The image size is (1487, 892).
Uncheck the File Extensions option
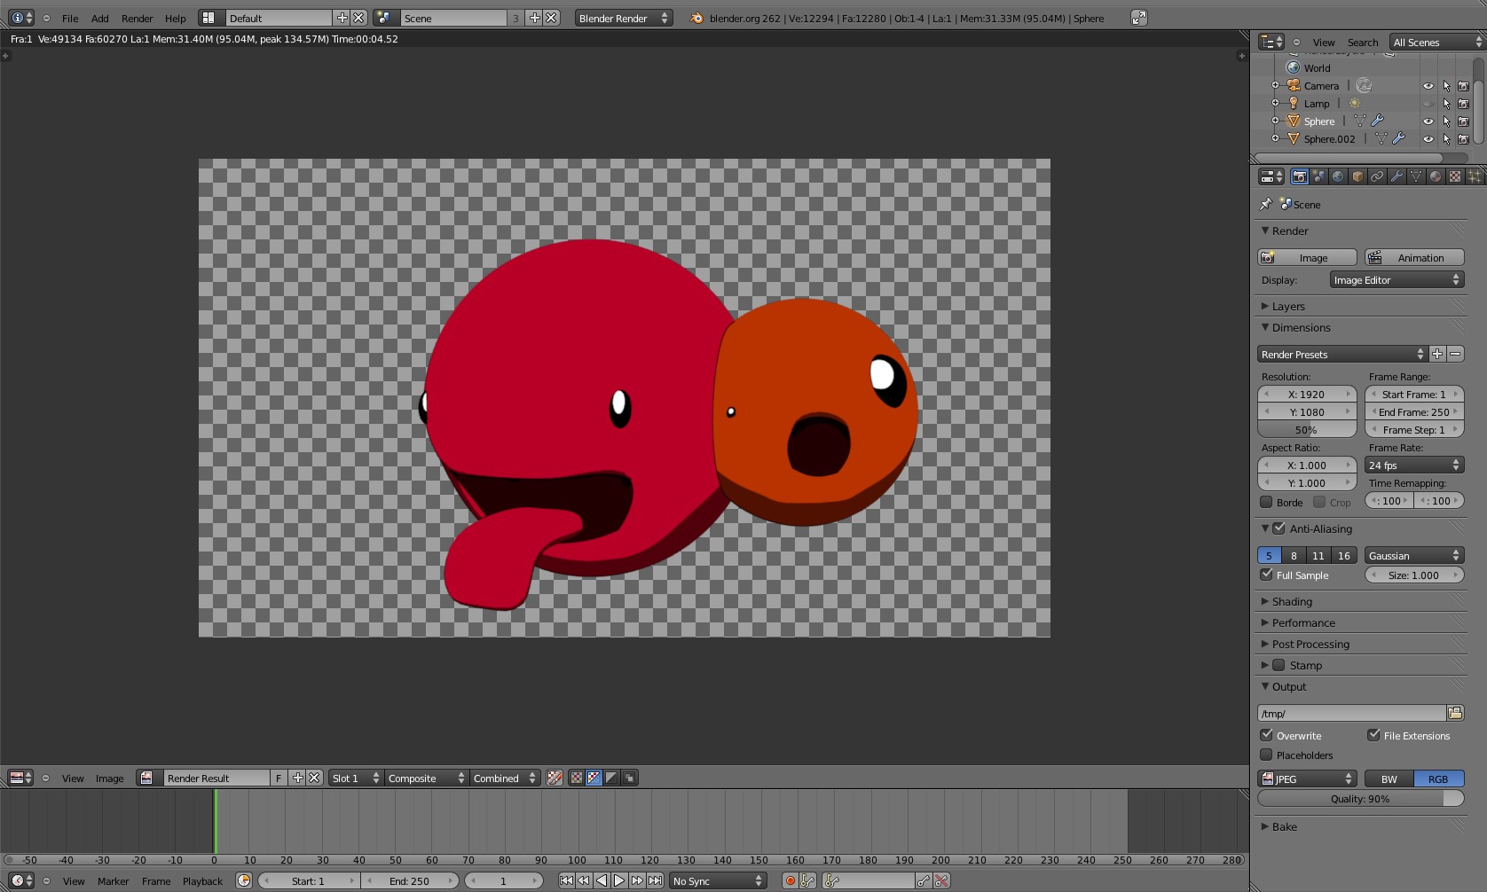[1373, 735]
